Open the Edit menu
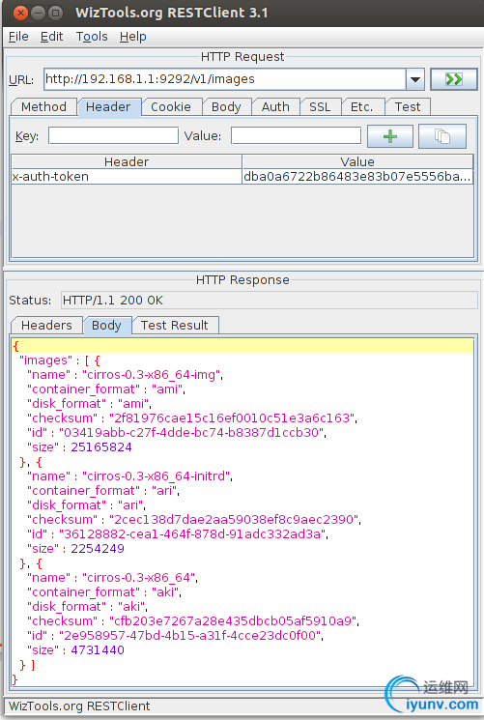The height and width of the screenshot is (720, 484). pyautogui.click(x=51, y=37)
